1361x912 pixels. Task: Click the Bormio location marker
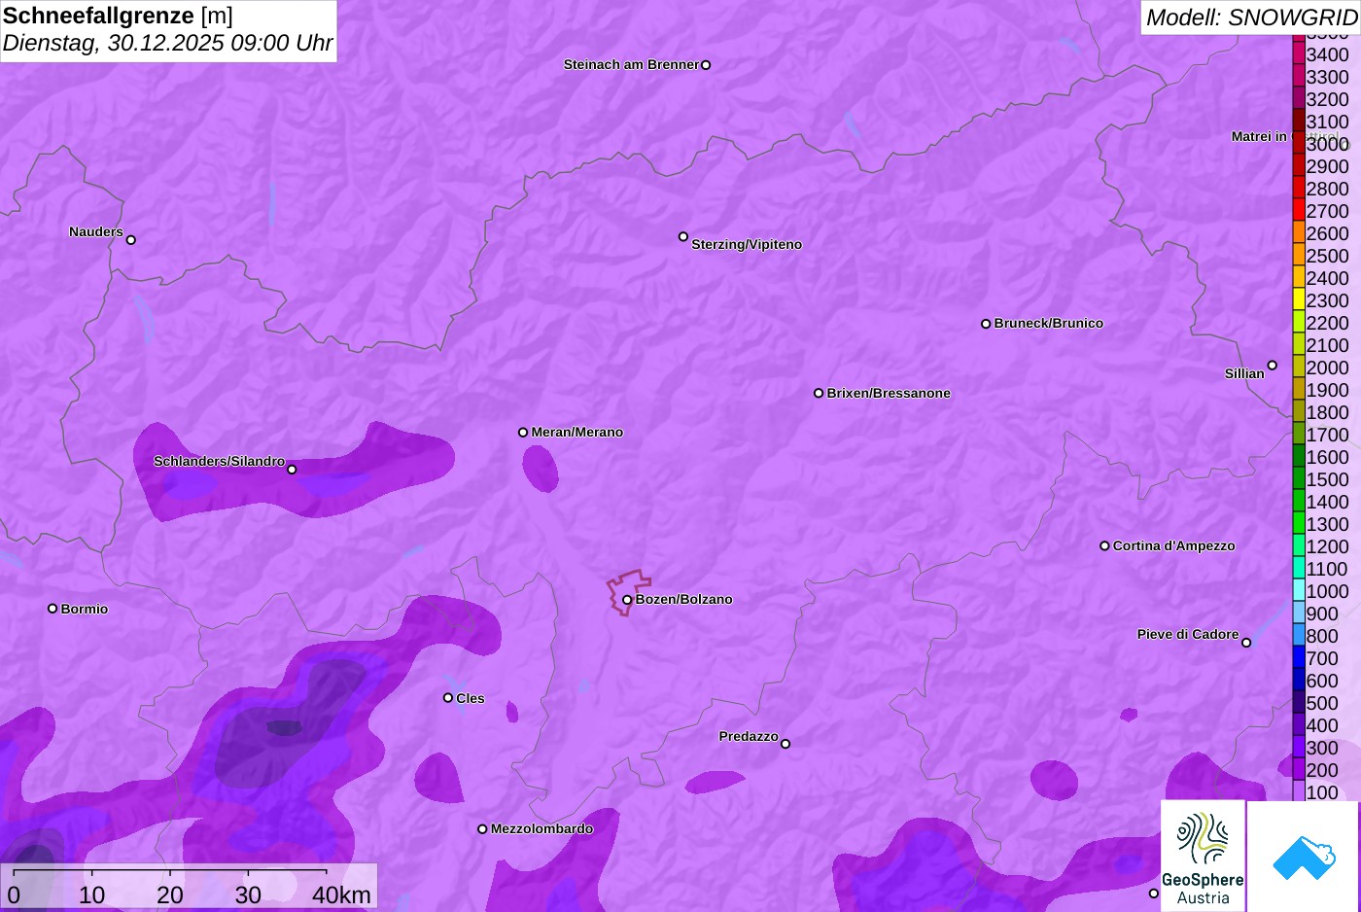pyautogui.click(x=52, y=609)
